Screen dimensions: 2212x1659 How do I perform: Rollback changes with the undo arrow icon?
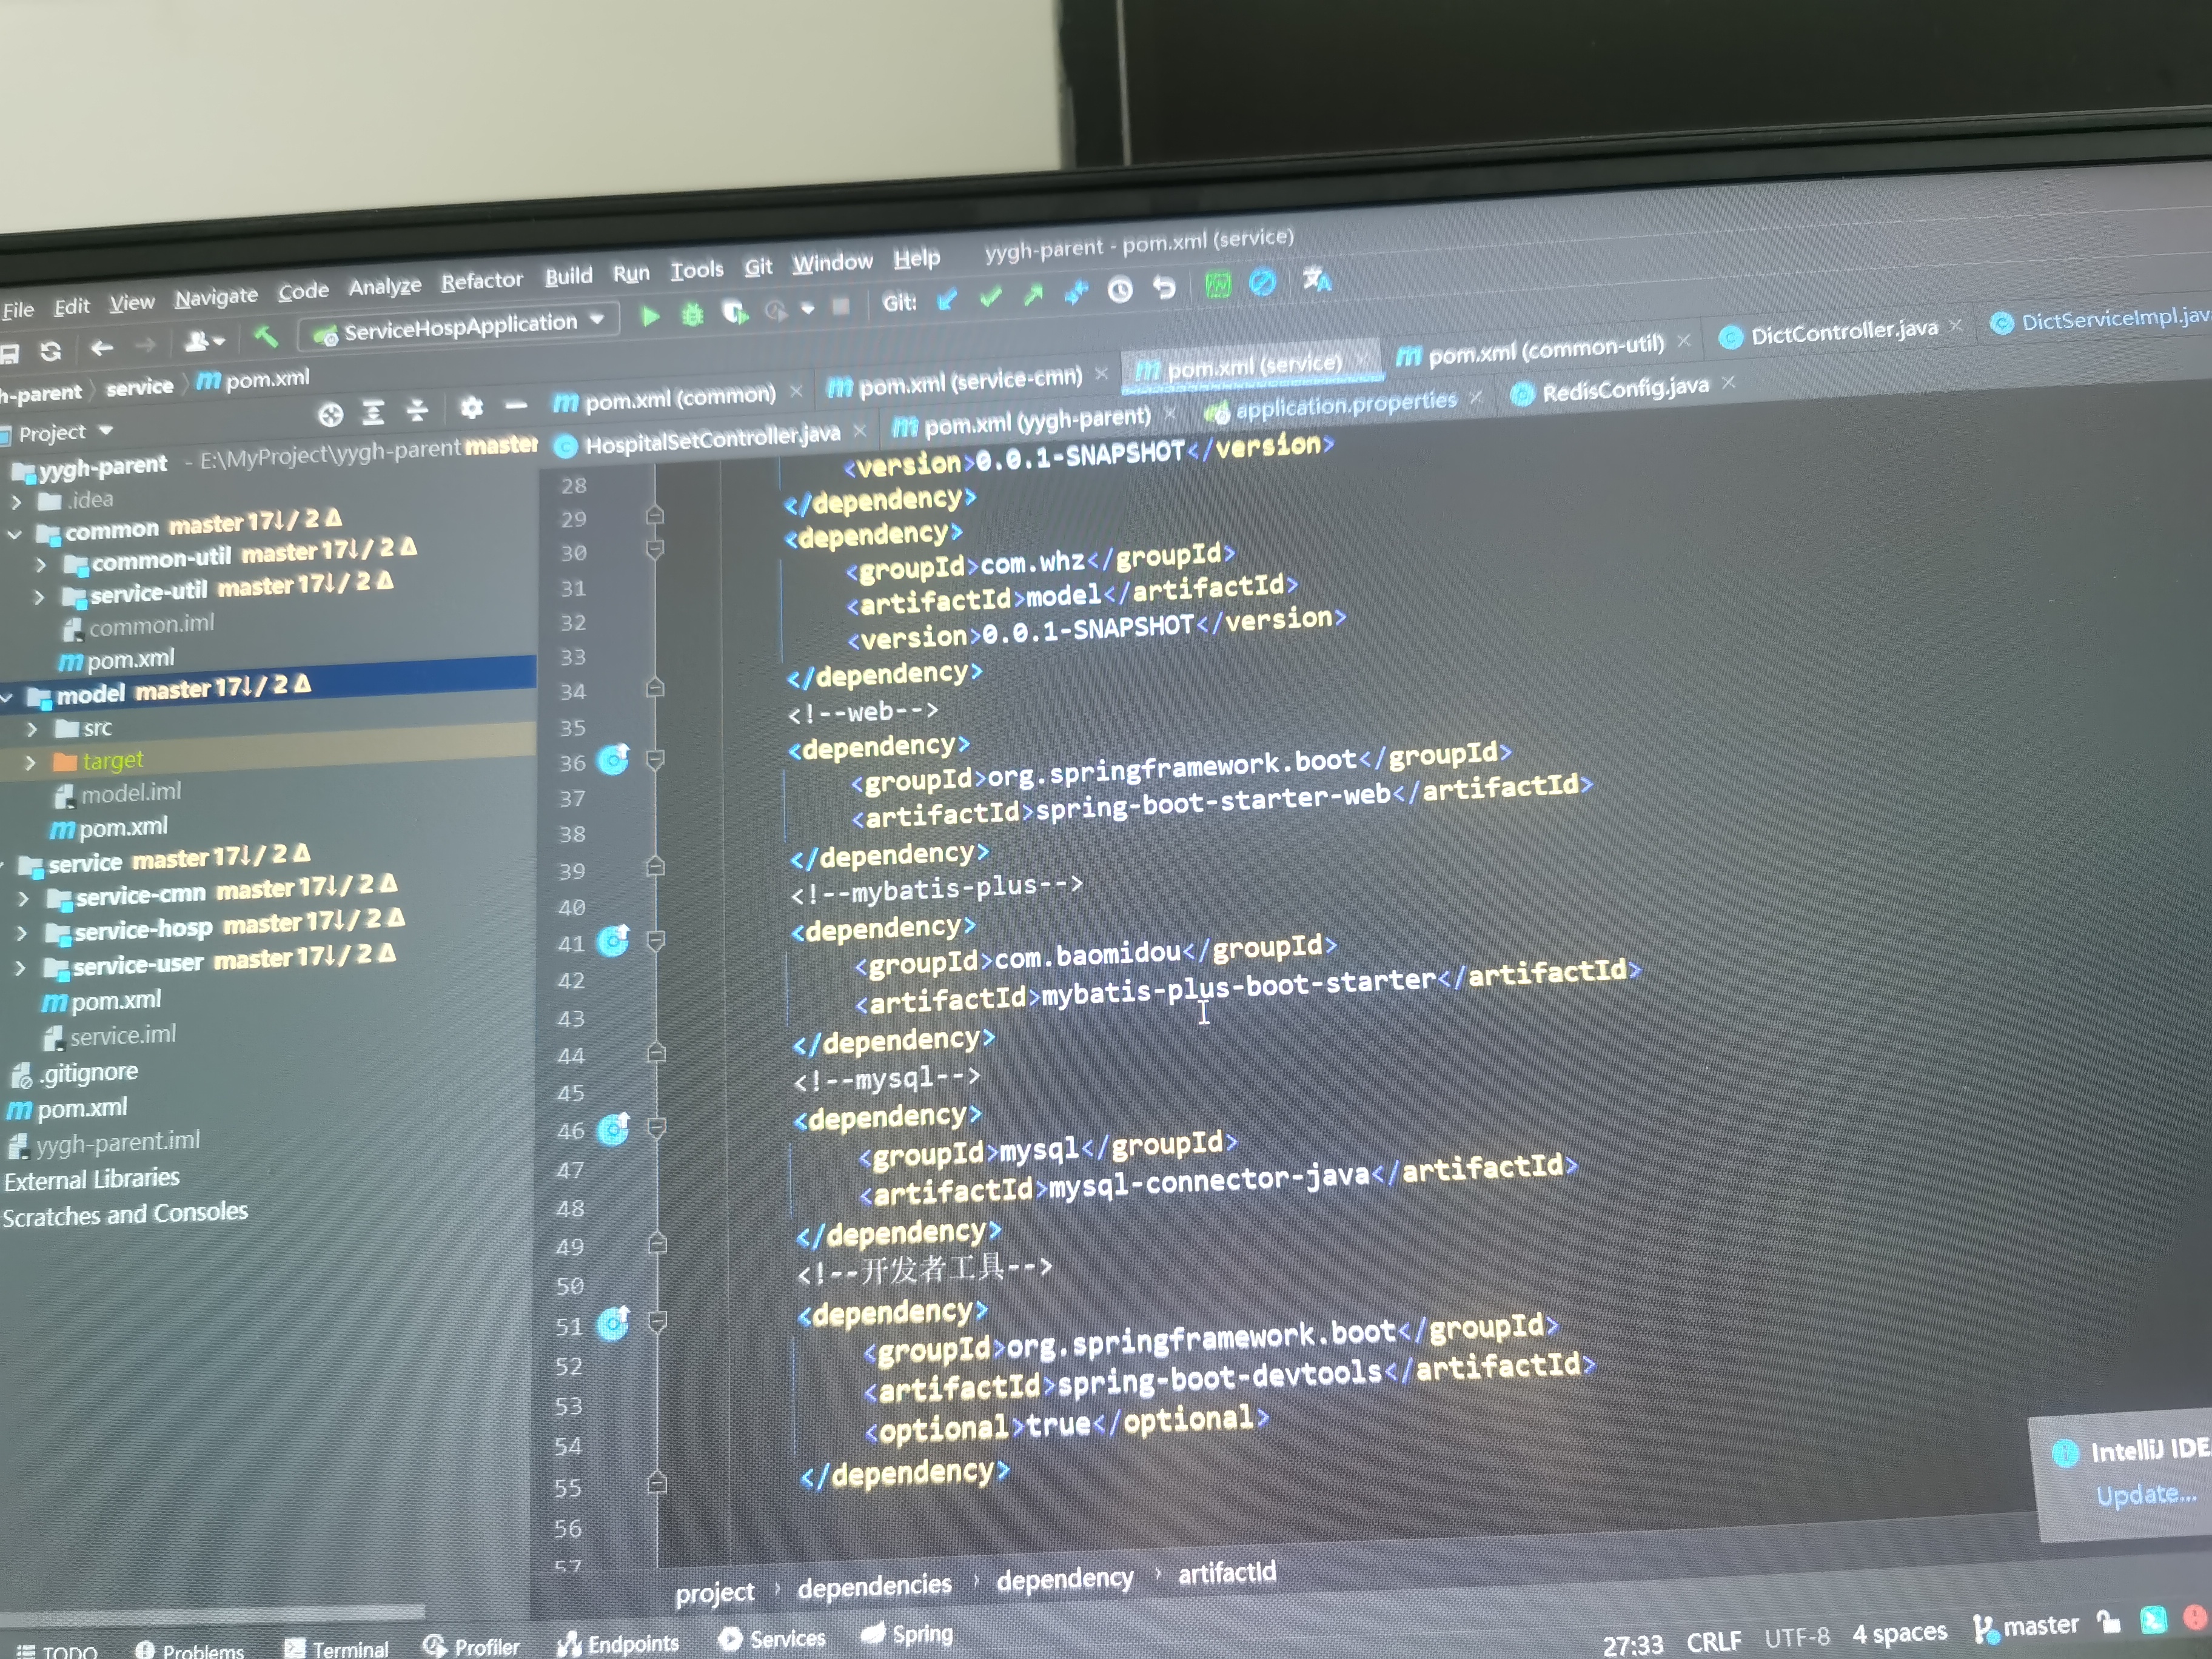coord(1164,288)
